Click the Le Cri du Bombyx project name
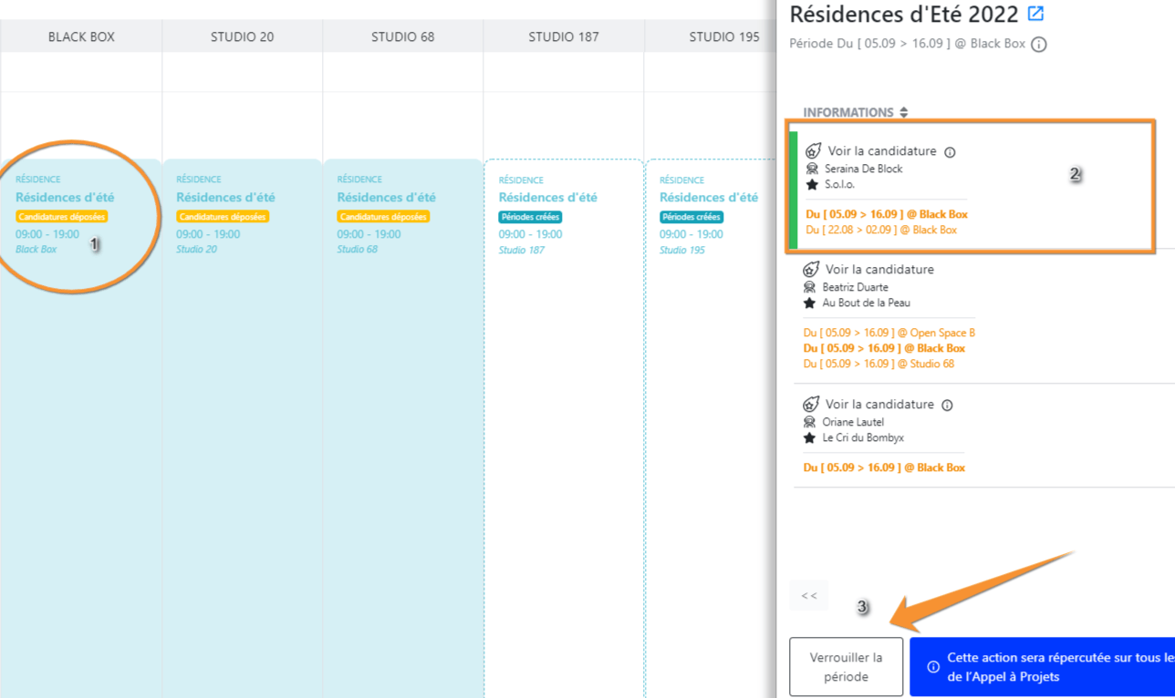 (863, 438)
